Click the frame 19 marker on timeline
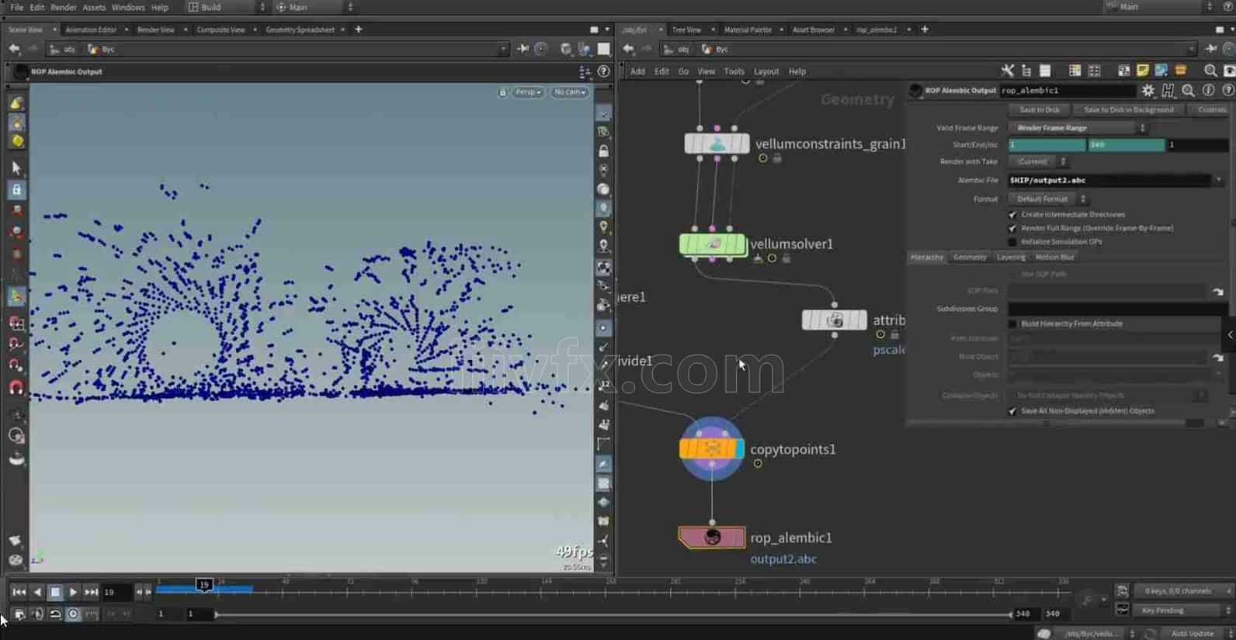 click(x=203, y=585)
